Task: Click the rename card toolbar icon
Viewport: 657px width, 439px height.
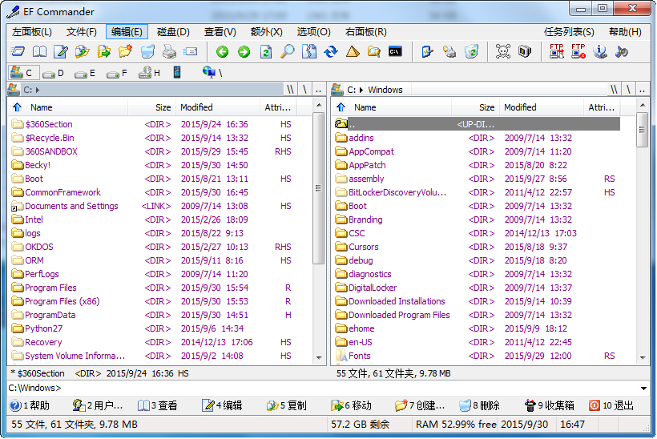Action: [x=191, y=51]
